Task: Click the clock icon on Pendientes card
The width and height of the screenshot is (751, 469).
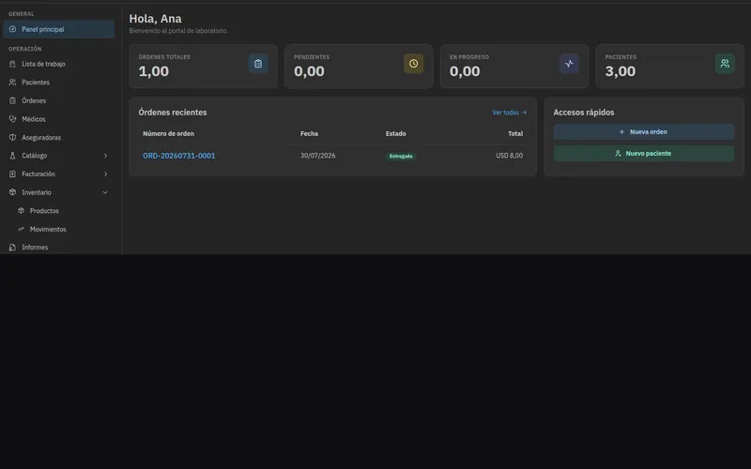Action: click(x=413, y=64)
